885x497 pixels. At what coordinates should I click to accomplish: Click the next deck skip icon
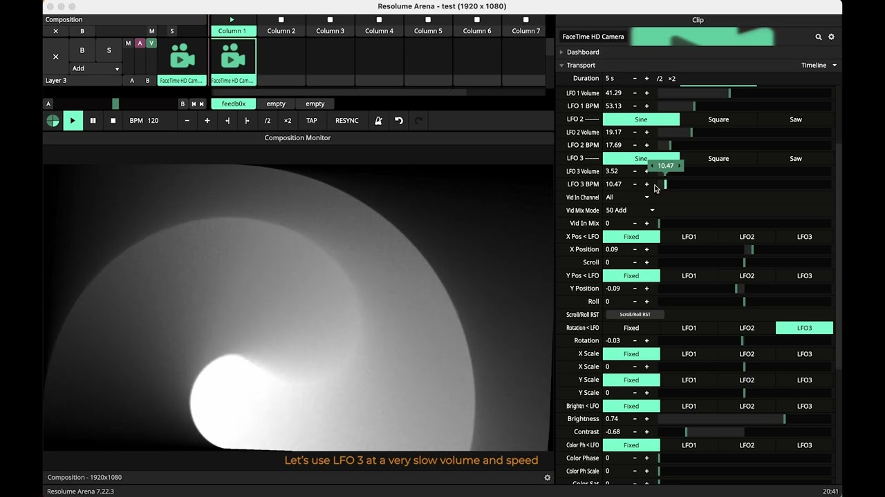202,104
